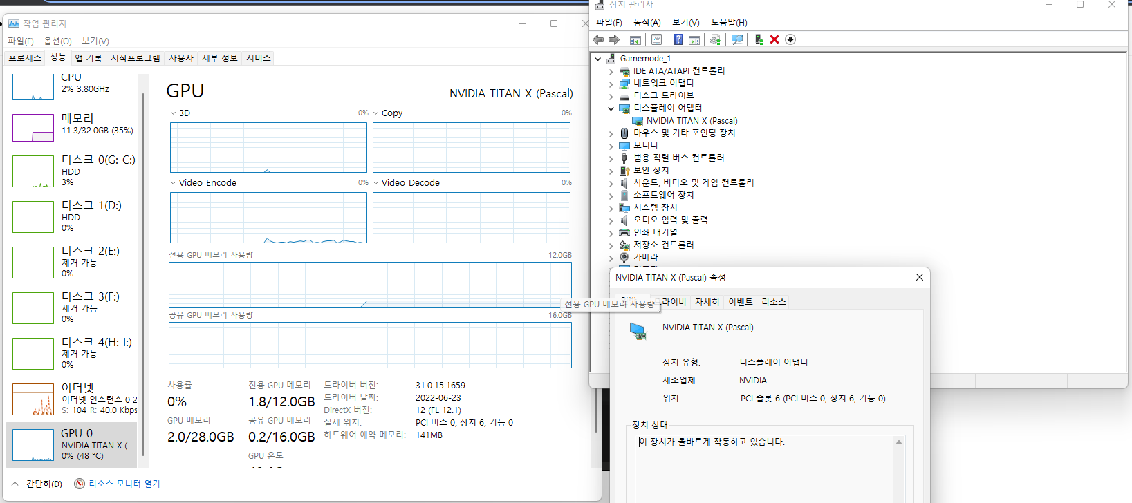Open the 파일(F) menu in Task Manager
Screen dimensions: 1132x503
pos(21,41)
